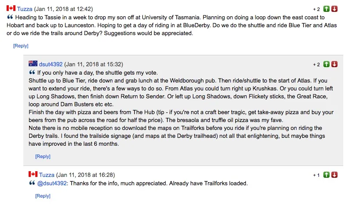Open dsut4392's profile from the username
Screen dimensions: 345x205
[x=52, y=65]
